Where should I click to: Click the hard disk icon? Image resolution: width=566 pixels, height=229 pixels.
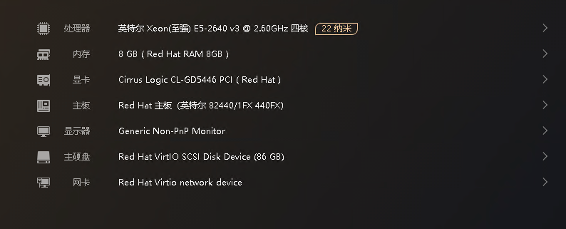pyautogui.click(x=43, y=157)
